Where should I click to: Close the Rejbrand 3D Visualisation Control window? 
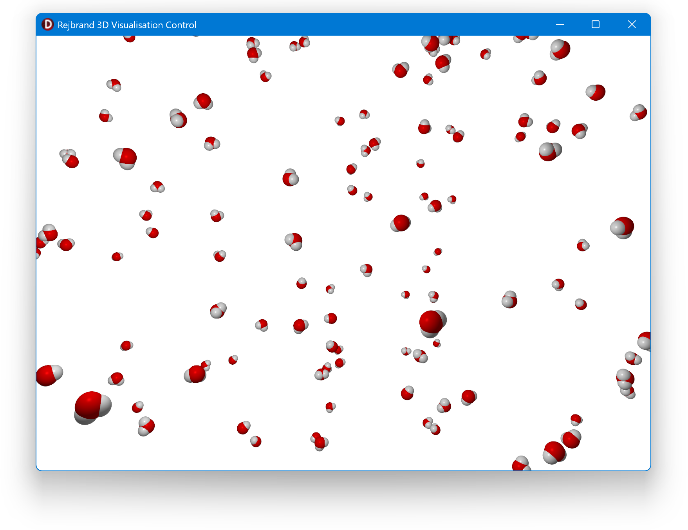click(x=631, y=25)
